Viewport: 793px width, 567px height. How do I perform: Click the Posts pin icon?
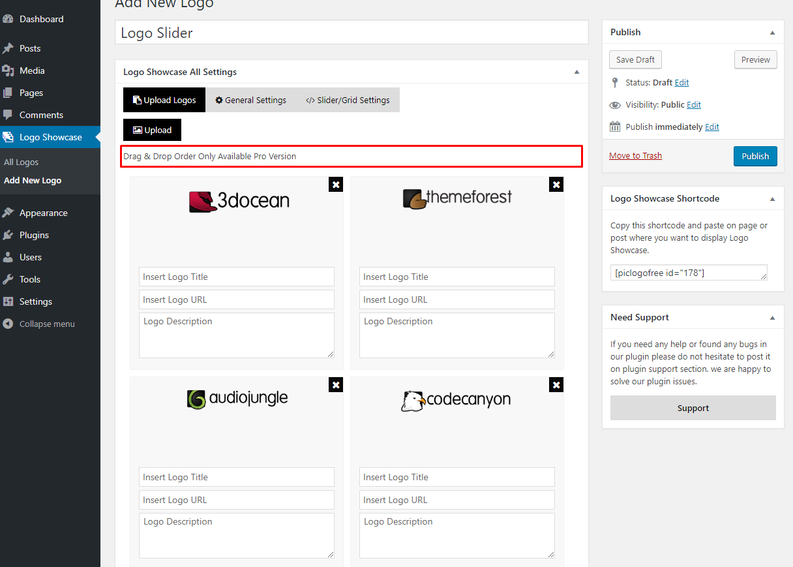tap(8, 48)
